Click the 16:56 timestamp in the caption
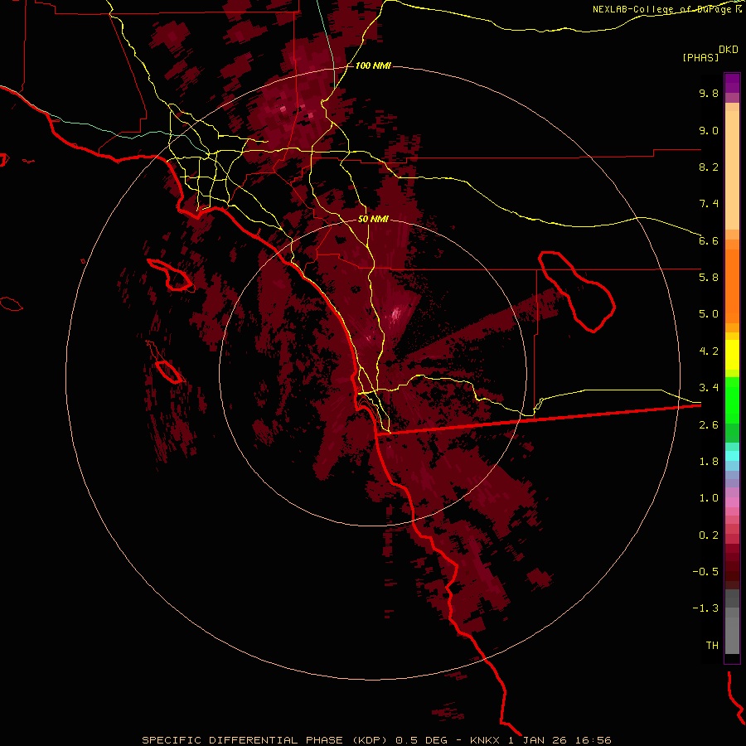The image size is (746, 746). pos(594,740)
